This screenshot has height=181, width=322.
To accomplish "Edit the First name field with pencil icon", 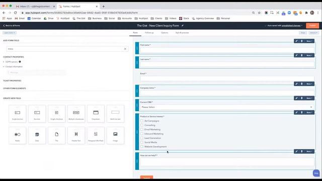I will coord(296,41).
